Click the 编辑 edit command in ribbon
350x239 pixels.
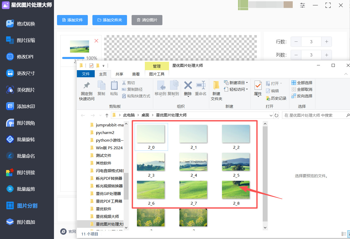click(272, 91)
